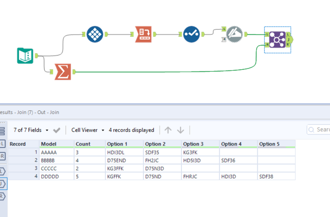This screenshot has height=217, width=330.
Task: Click the Select checkmark tool
Action: click(191, 34)
